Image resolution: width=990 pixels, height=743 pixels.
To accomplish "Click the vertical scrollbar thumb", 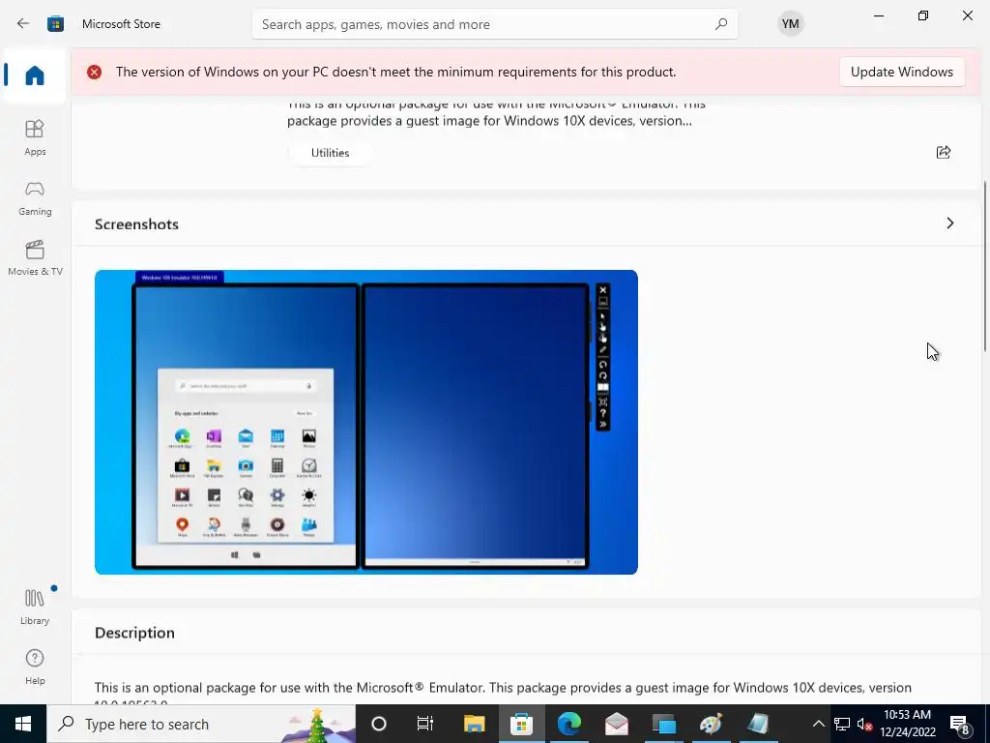I will (984, 265).
